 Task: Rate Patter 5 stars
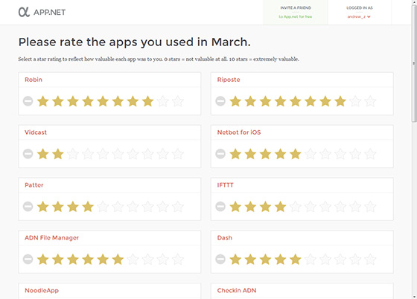(103, 206)
